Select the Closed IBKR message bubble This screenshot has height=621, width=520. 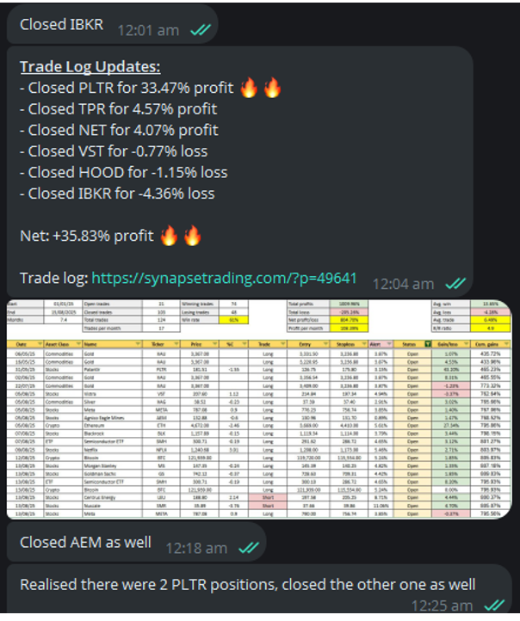pyautogui.click(x=112, y=25)
